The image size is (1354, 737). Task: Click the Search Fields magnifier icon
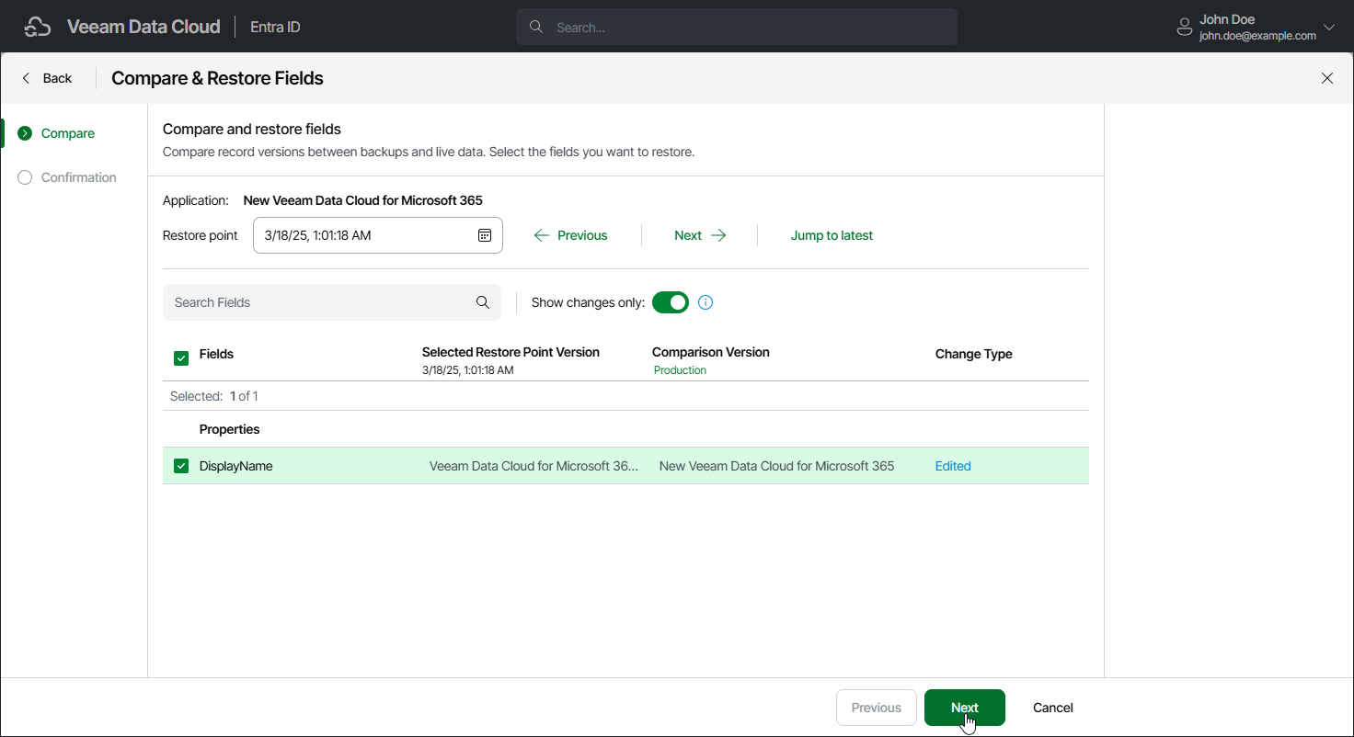click(483, 302)
